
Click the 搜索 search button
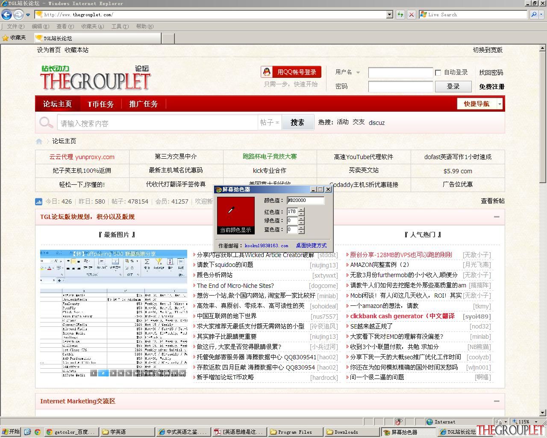297,123
